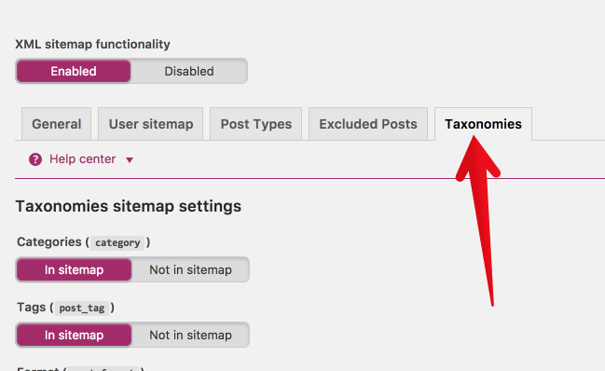Switch to the General tab

pyautogui.click(x=56, y=124)
